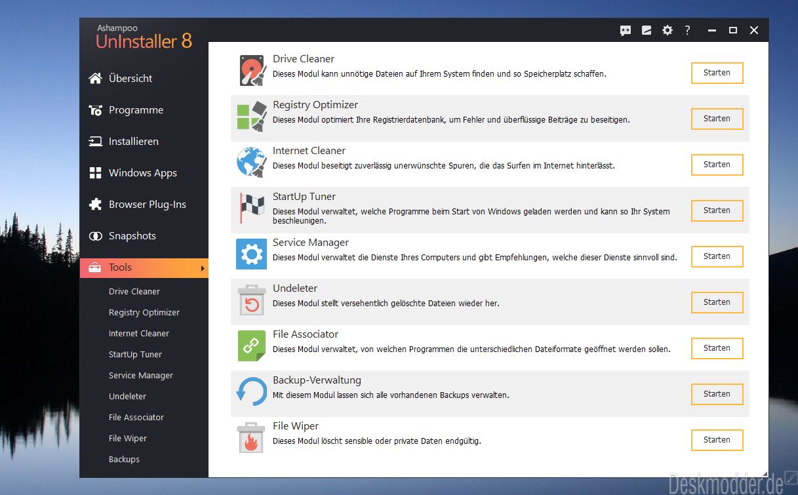
Task: Click the Service Manager gear icon
Action: [252, 254]
